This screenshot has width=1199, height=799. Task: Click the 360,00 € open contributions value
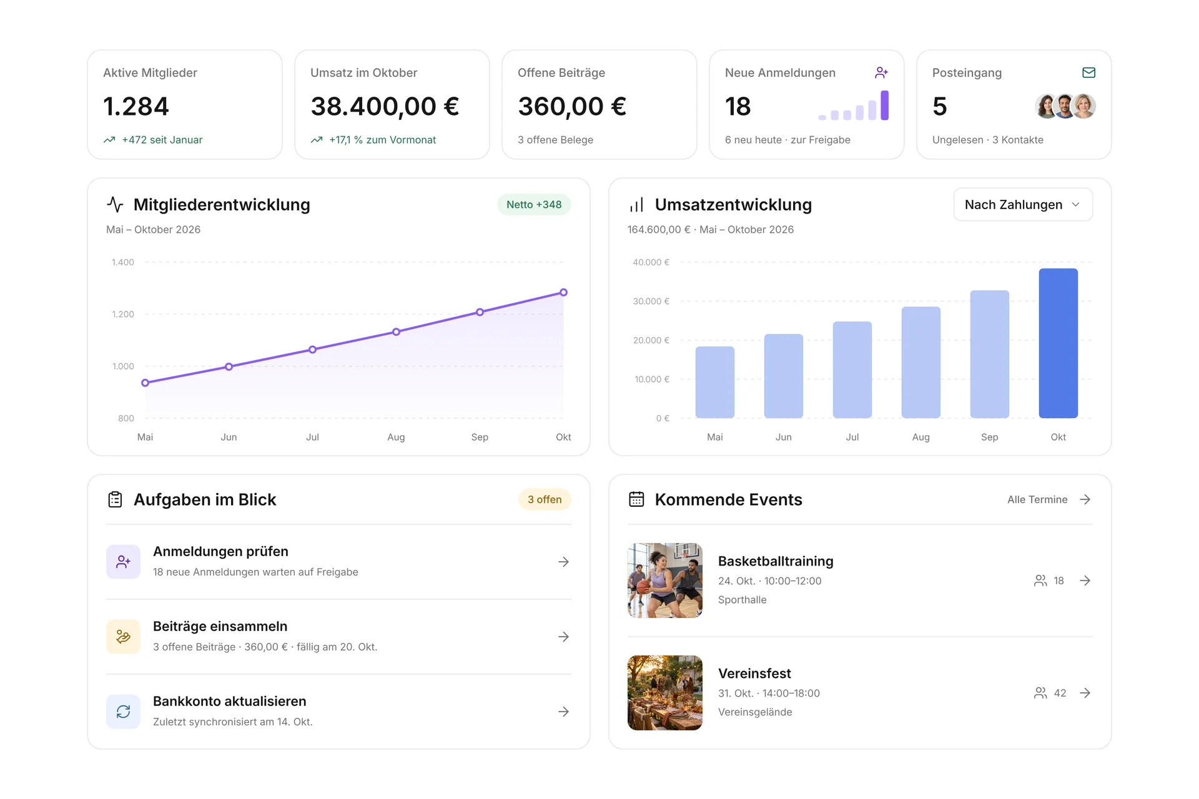coord(572,106)
